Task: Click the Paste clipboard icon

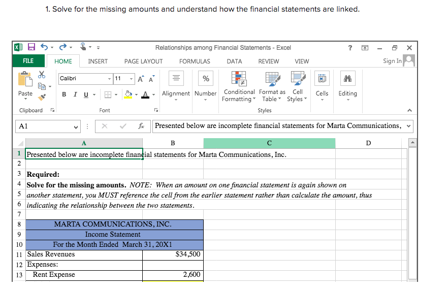Action: coord(25,79)
